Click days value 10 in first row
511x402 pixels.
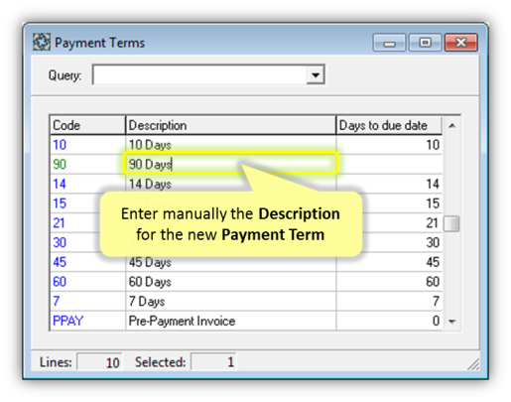(389, 145)
